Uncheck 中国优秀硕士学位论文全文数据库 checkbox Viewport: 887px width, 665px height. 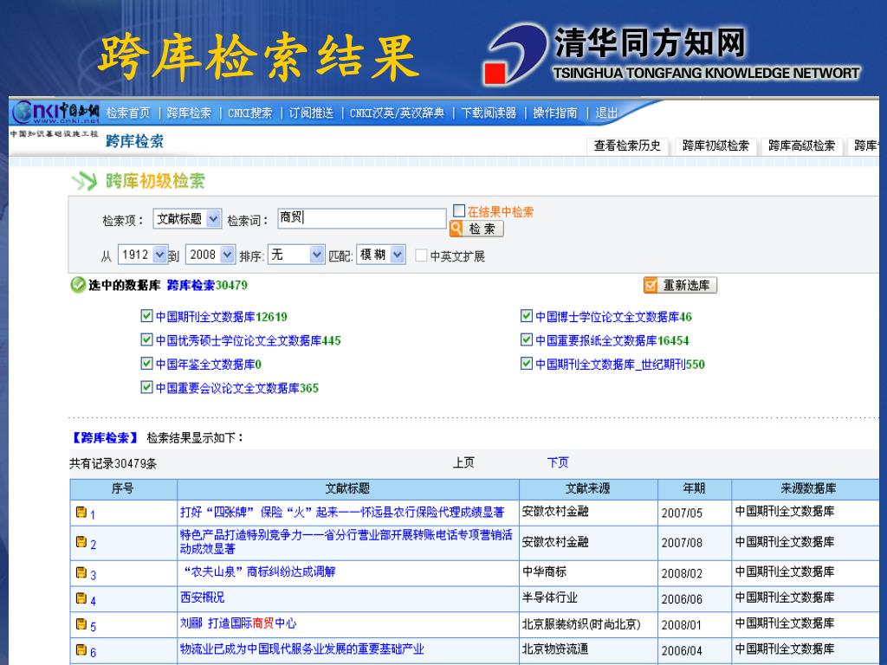(x=146, y=339)
